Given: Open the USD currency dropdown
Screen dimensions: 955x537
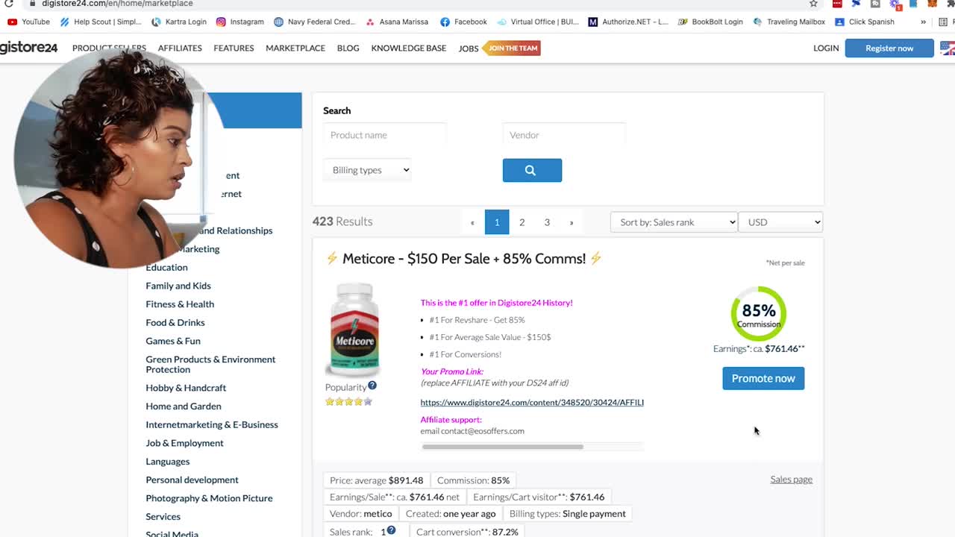Looking at the screenshot, I should (780, 222).
